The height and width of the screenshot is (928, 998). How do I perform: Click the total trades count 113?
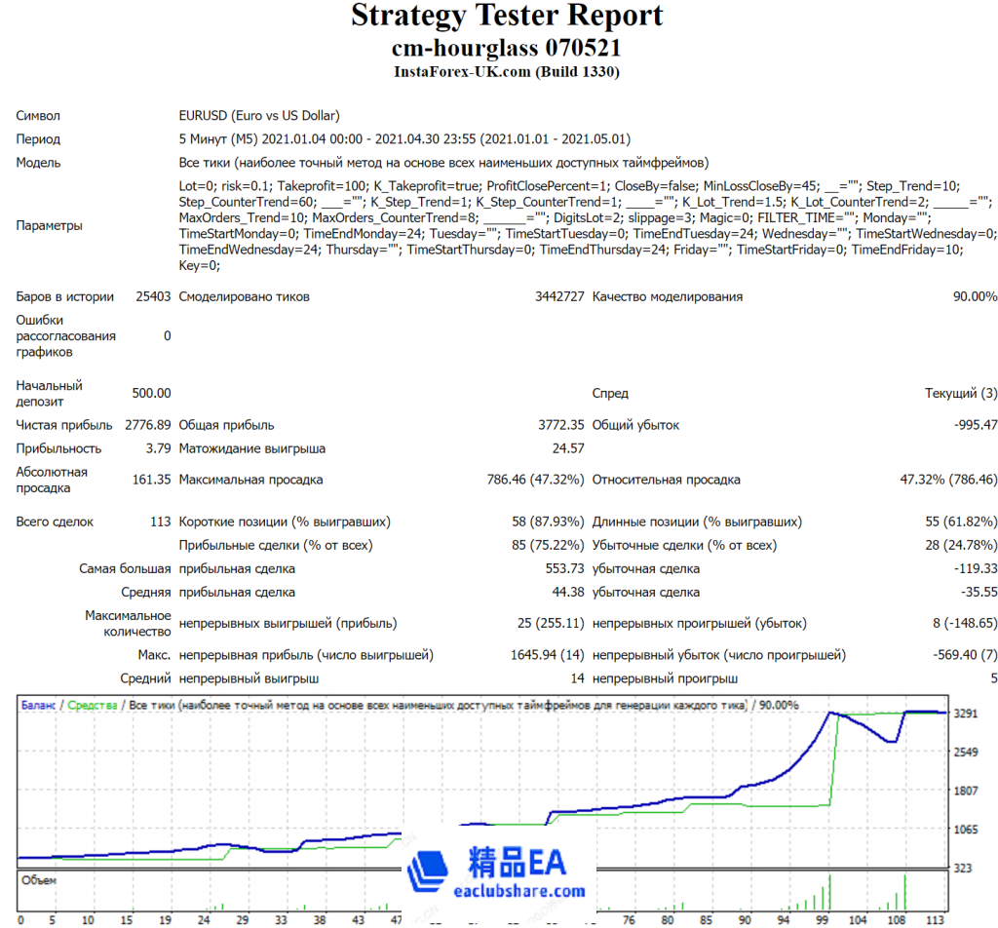[160, 522]
